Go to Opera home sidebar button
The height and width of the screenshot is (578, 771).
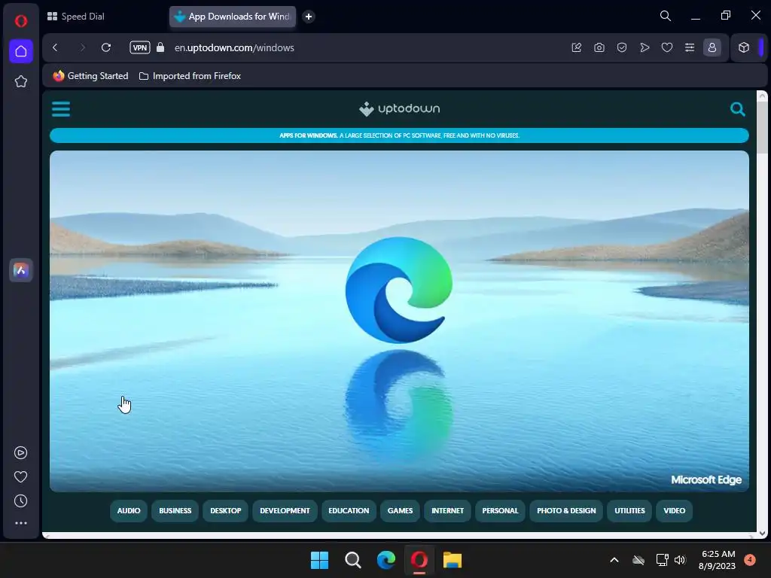click(x=20, y=51)
